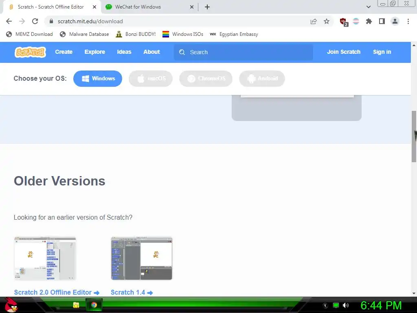Click Join Scratch

tap(344, 52)
